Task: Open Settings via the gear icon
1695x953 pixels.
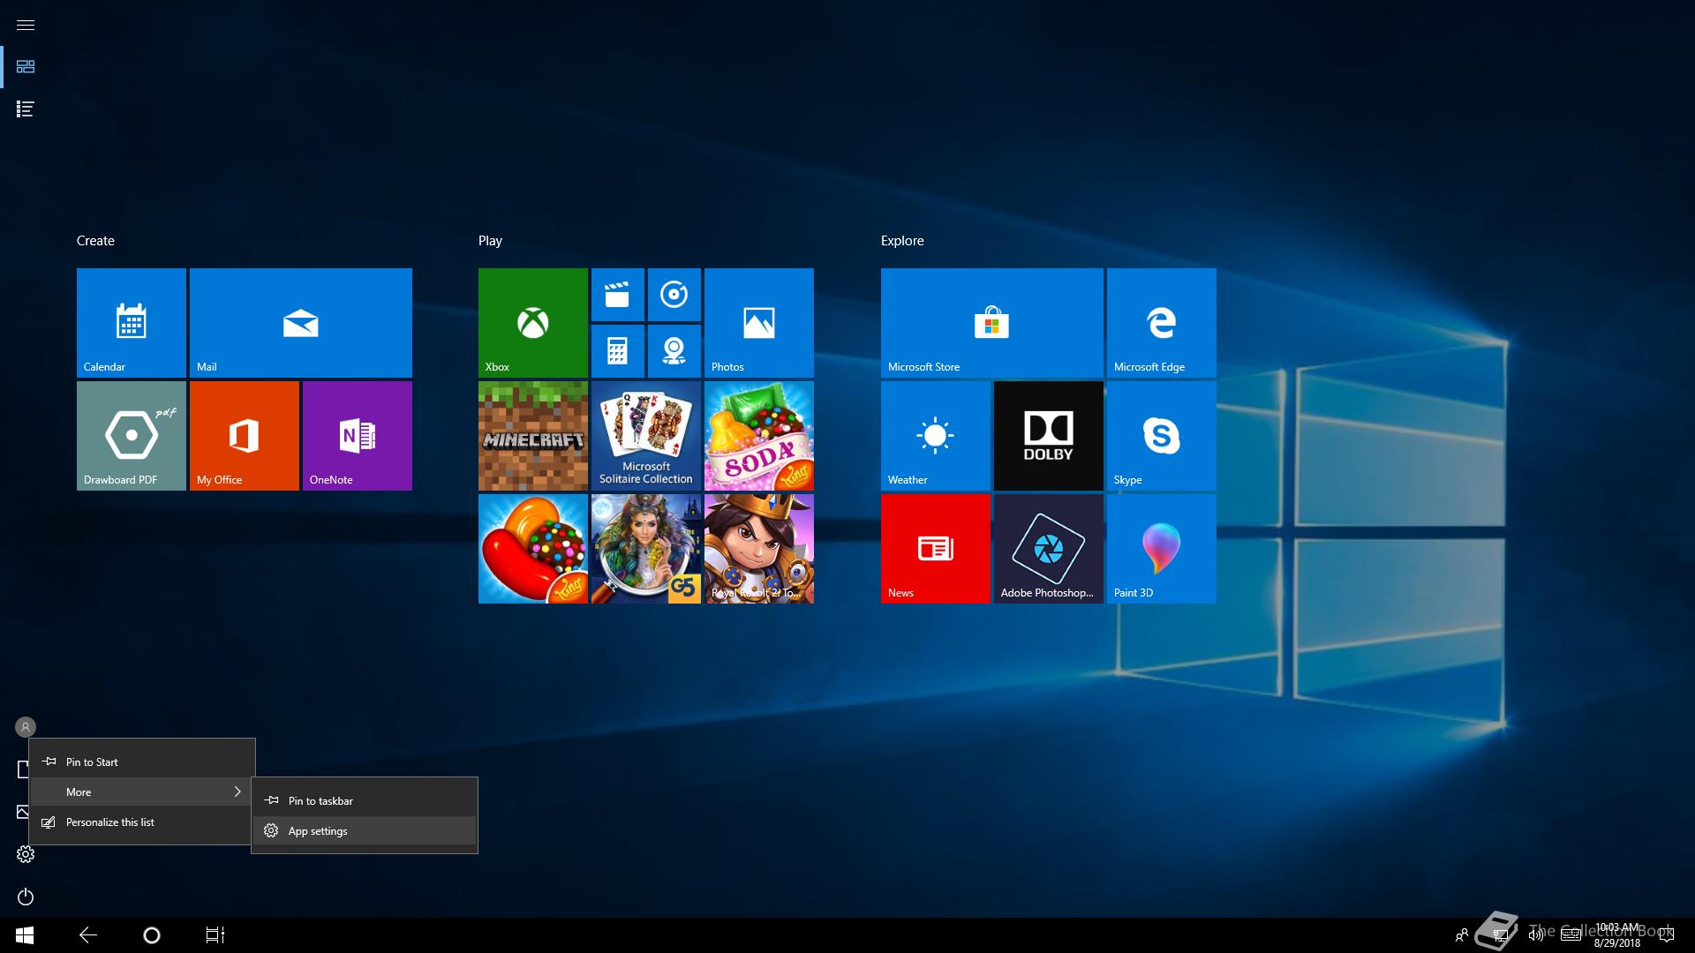Action: pyautogui.click(x=26, y=854)
